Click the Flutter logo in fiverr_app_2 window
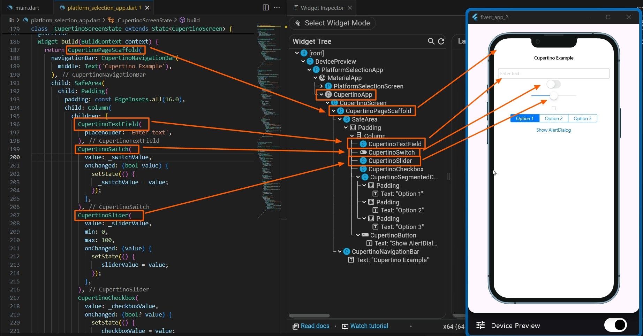This screenshot has height=336, width=643. coord(475,17)
